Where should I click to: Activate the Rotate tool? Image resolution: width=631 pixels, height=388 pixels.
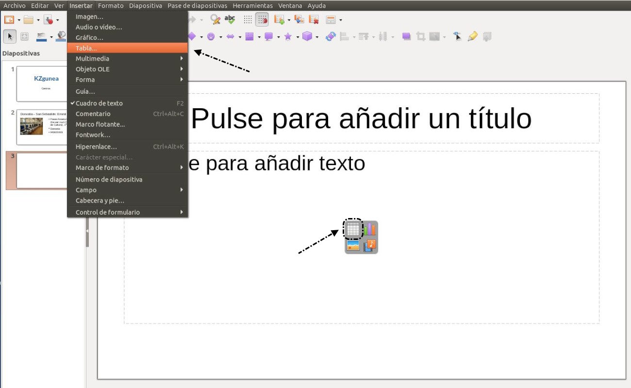(x=331, y=36)
